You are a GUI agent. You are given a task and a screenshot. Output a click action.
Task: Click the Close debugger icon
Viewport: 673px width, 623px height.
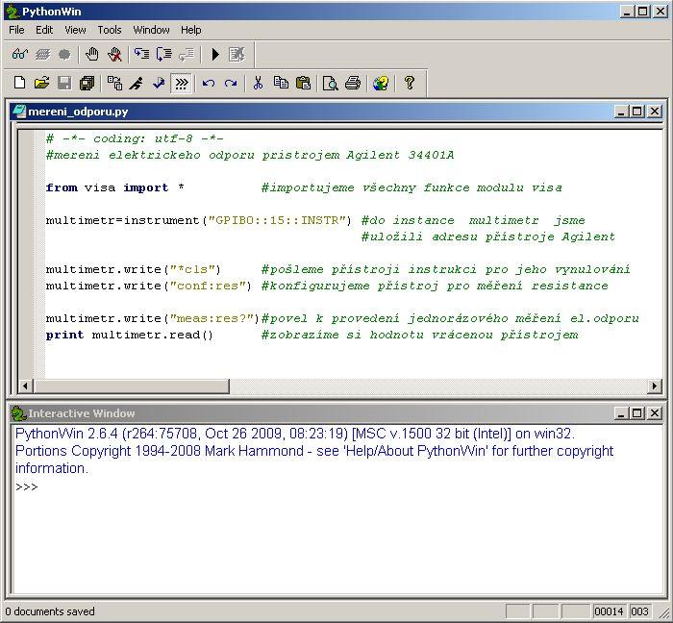click(x=237, y=55)
